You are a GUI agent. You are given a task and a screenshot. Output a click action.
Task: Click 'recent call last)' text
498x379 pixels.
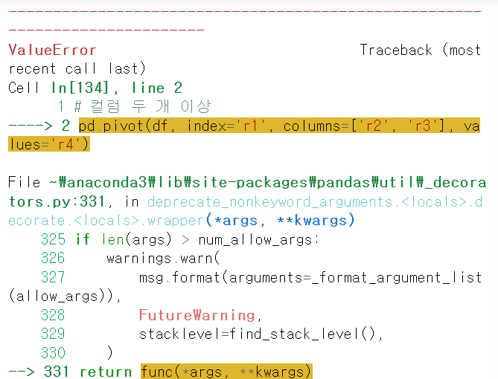[x=77, y=69]
